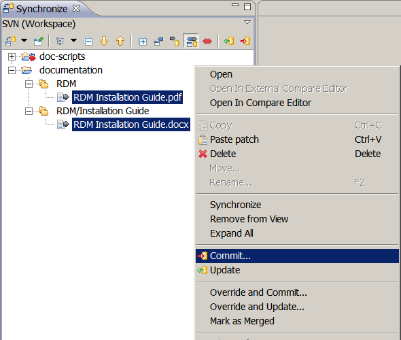Choose Override and Update...
Viewport: 401px width, 340px height.
tap(297, 307)
